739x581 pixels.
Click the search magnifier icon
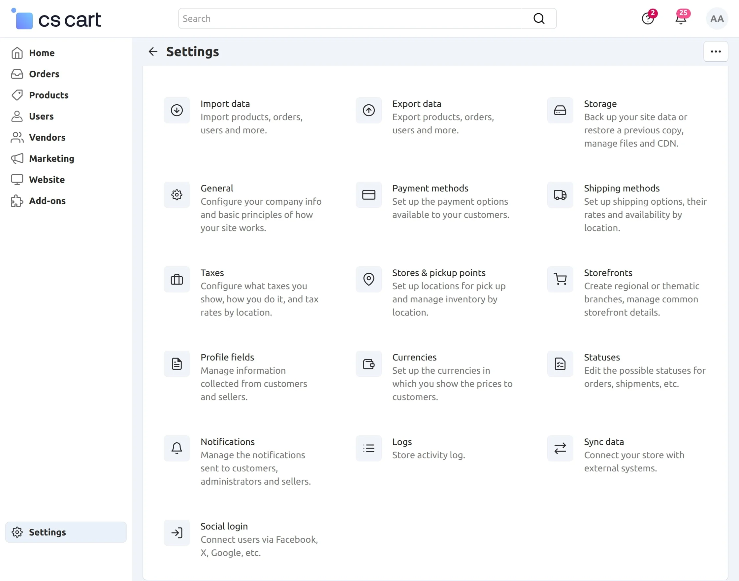click(x=539, y=19)
